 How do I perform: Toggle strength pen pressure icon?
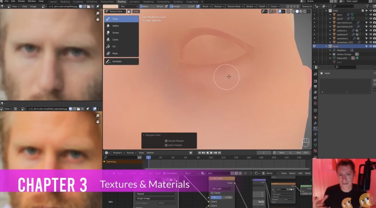point(198,7)
